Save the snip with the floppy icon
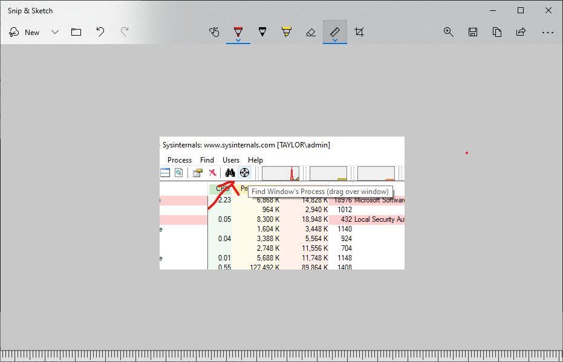Viewport: 563px width, 362px height. pos(473,32)
